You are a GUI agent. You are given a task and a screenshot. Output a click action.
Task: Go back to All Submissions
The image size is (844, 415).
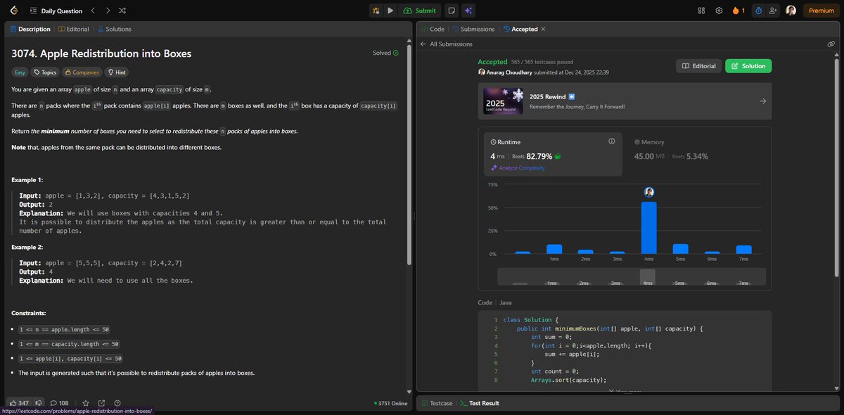tap(446, 44)
